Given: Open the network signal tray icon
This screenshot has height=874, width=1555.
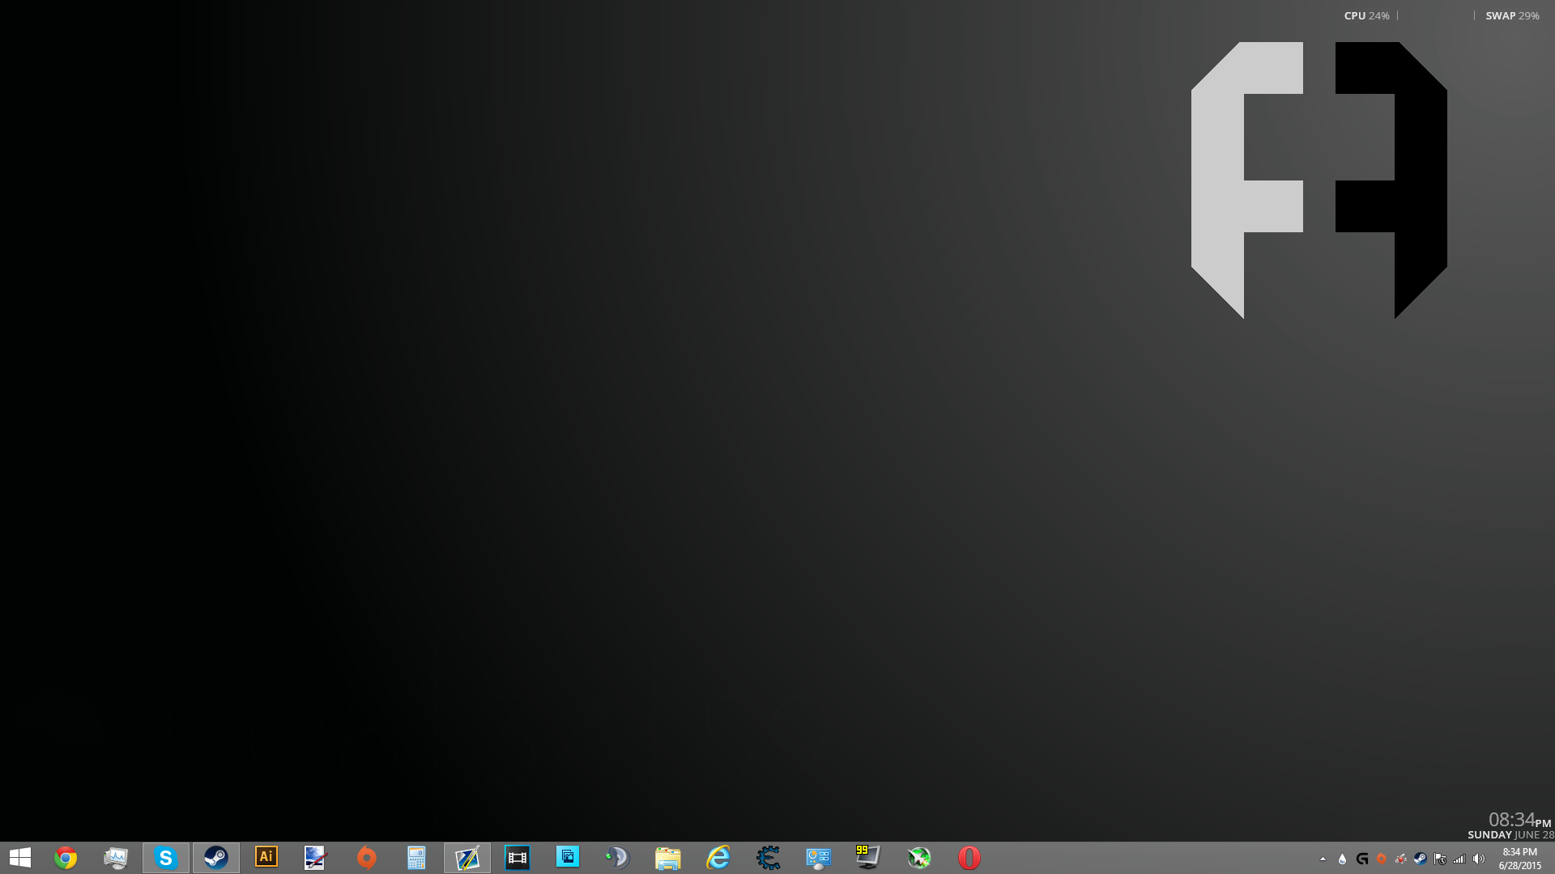Looking at the screenshot, I should (x=1459, y=859).
